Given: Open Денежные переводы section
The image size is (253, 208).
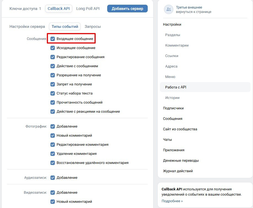Looking at the screenshot, I should (181, 161).
